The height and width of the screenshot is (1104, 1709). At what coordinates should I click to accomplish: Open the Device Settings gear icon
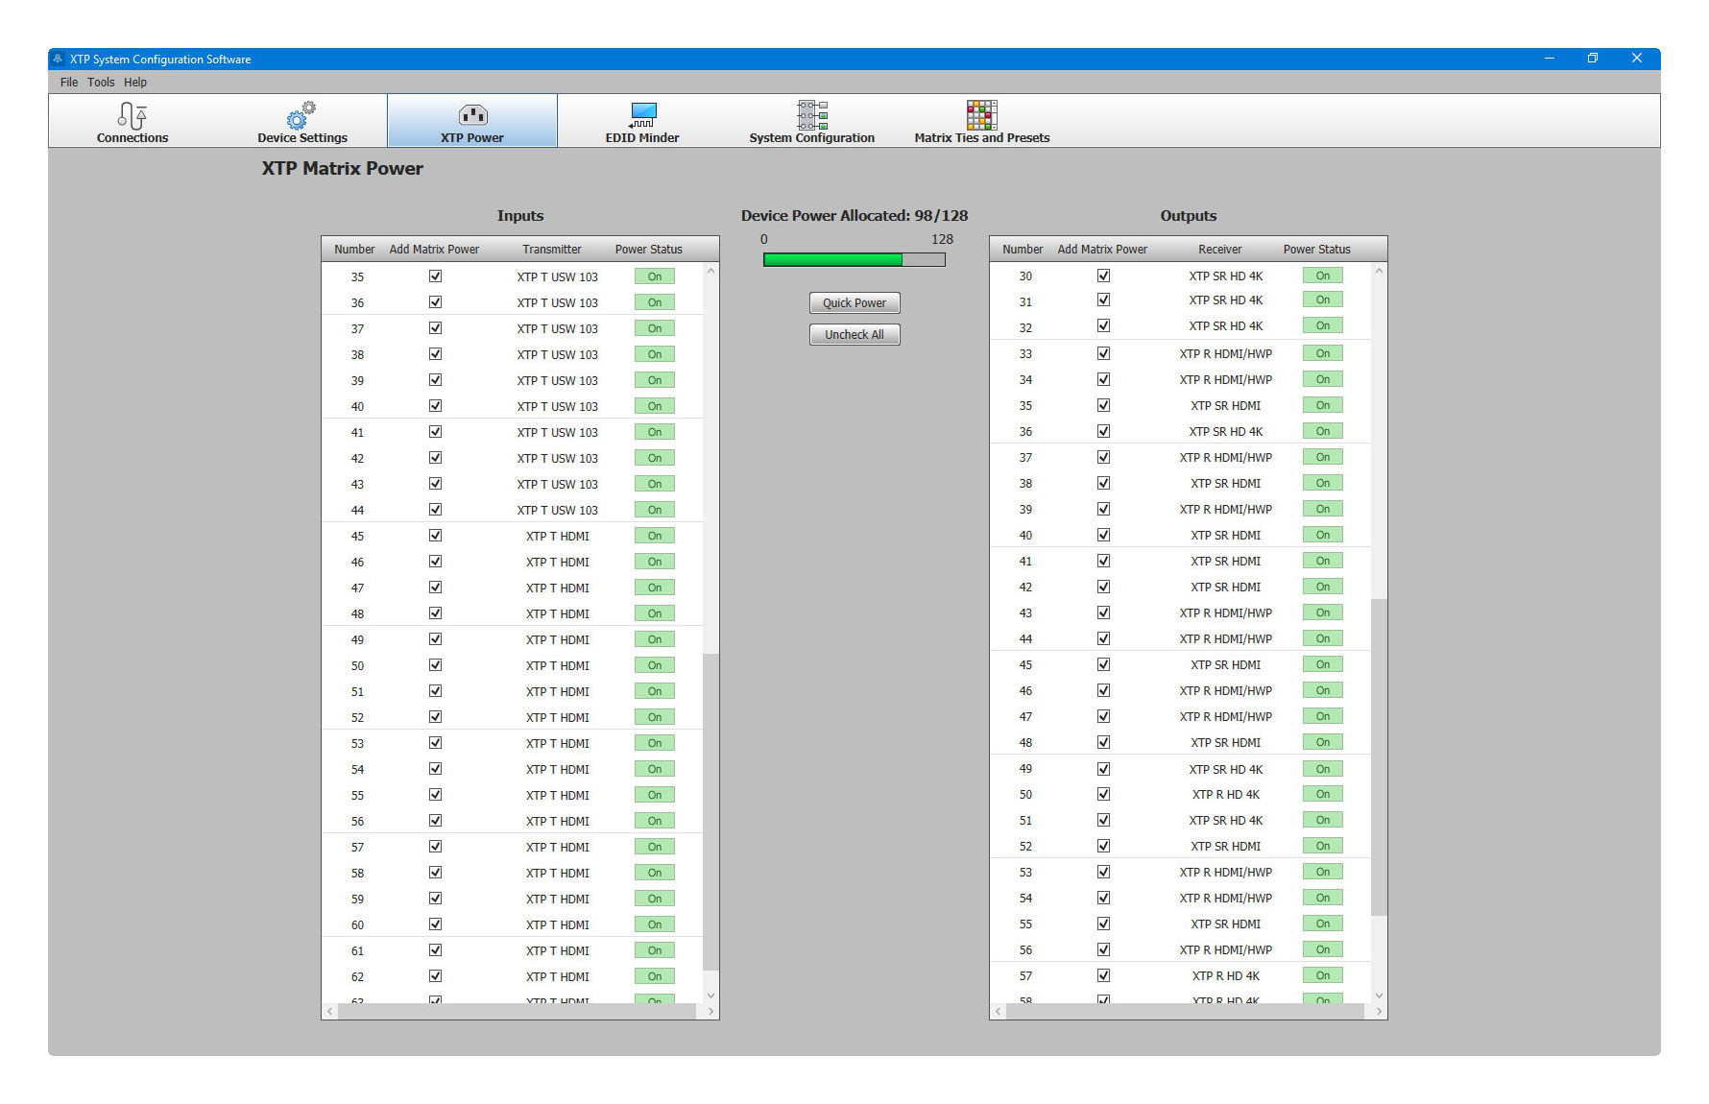[301, 116]
